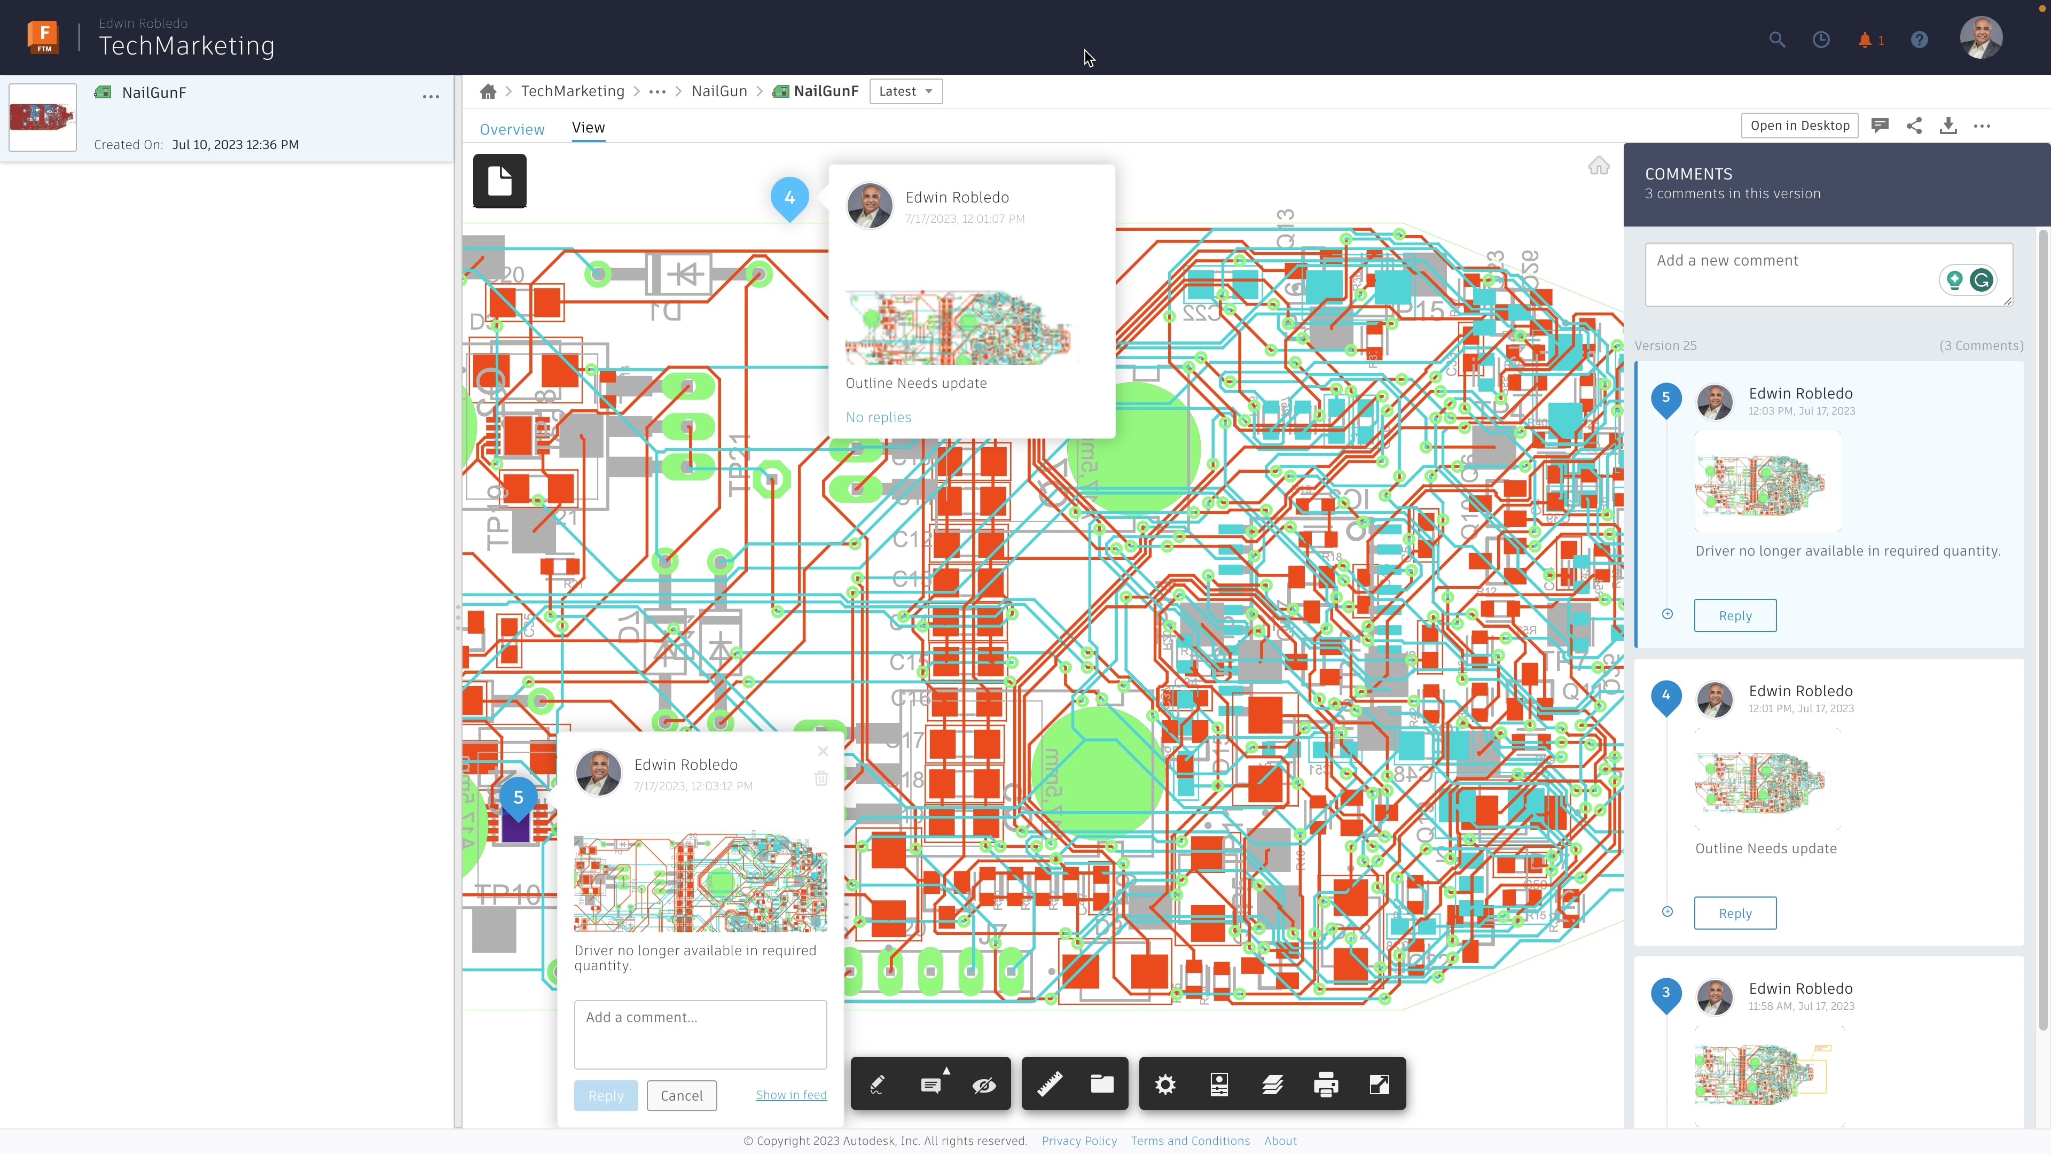This screenshot has height=1154, width=2051.
Task: Open the Latest version dropdown
Action: pyautogui.click(x=905, y=91)
